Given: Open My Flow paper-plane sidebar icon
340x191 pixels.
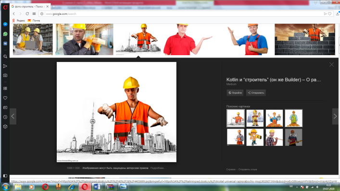Looking at the screenshot, I should [x=5, y=66].
